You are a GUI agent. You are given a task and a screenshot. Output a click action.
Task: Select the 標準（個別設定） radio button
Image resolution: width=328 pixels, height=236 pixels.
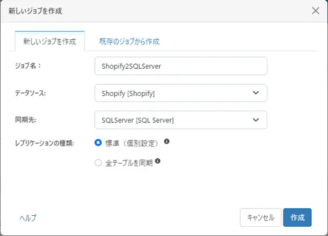[x=98, y=143]
